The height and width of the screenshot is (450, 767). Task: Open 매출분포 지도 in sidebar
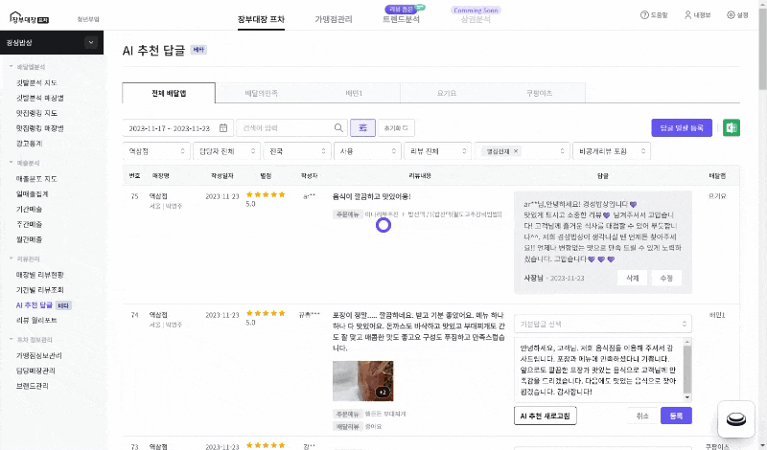point(36,179)
